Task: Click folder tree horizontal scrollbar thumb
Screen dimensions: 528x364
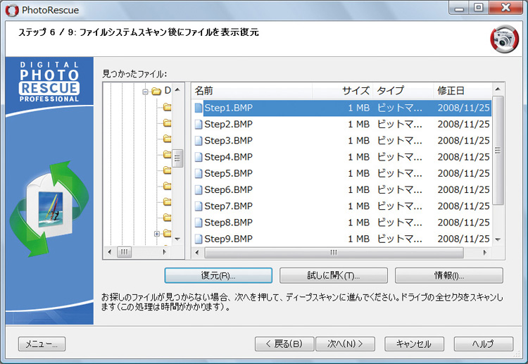Action: (124, 252)
